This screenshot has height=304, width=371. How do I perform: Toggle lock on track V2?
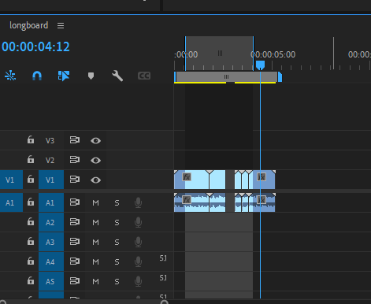(x=31, y=159)
